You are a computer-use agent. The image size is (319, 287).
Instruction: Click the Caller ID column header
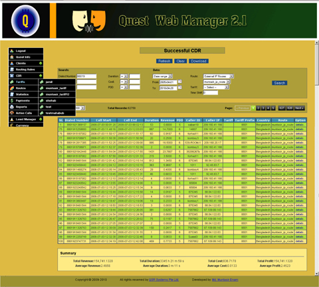[x=193, y=120]
